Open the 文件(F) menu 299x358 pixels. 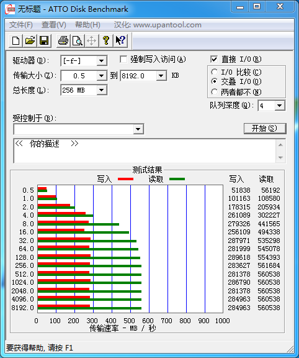tap(21, 25)
